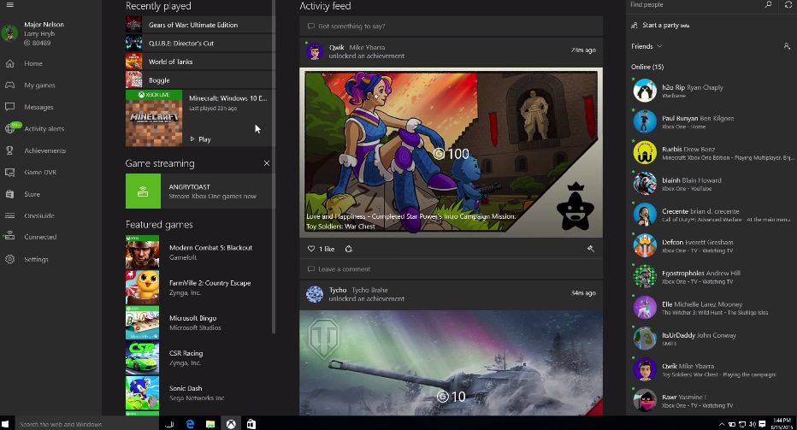Image resolution: width=797 pixels, height=430 pixels.
Task: Open World of Tanks recent game
Action: (x=200, y=62)
